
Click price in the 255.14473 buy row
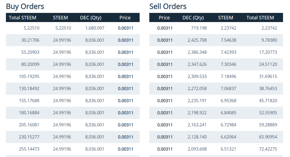[126, 149]
